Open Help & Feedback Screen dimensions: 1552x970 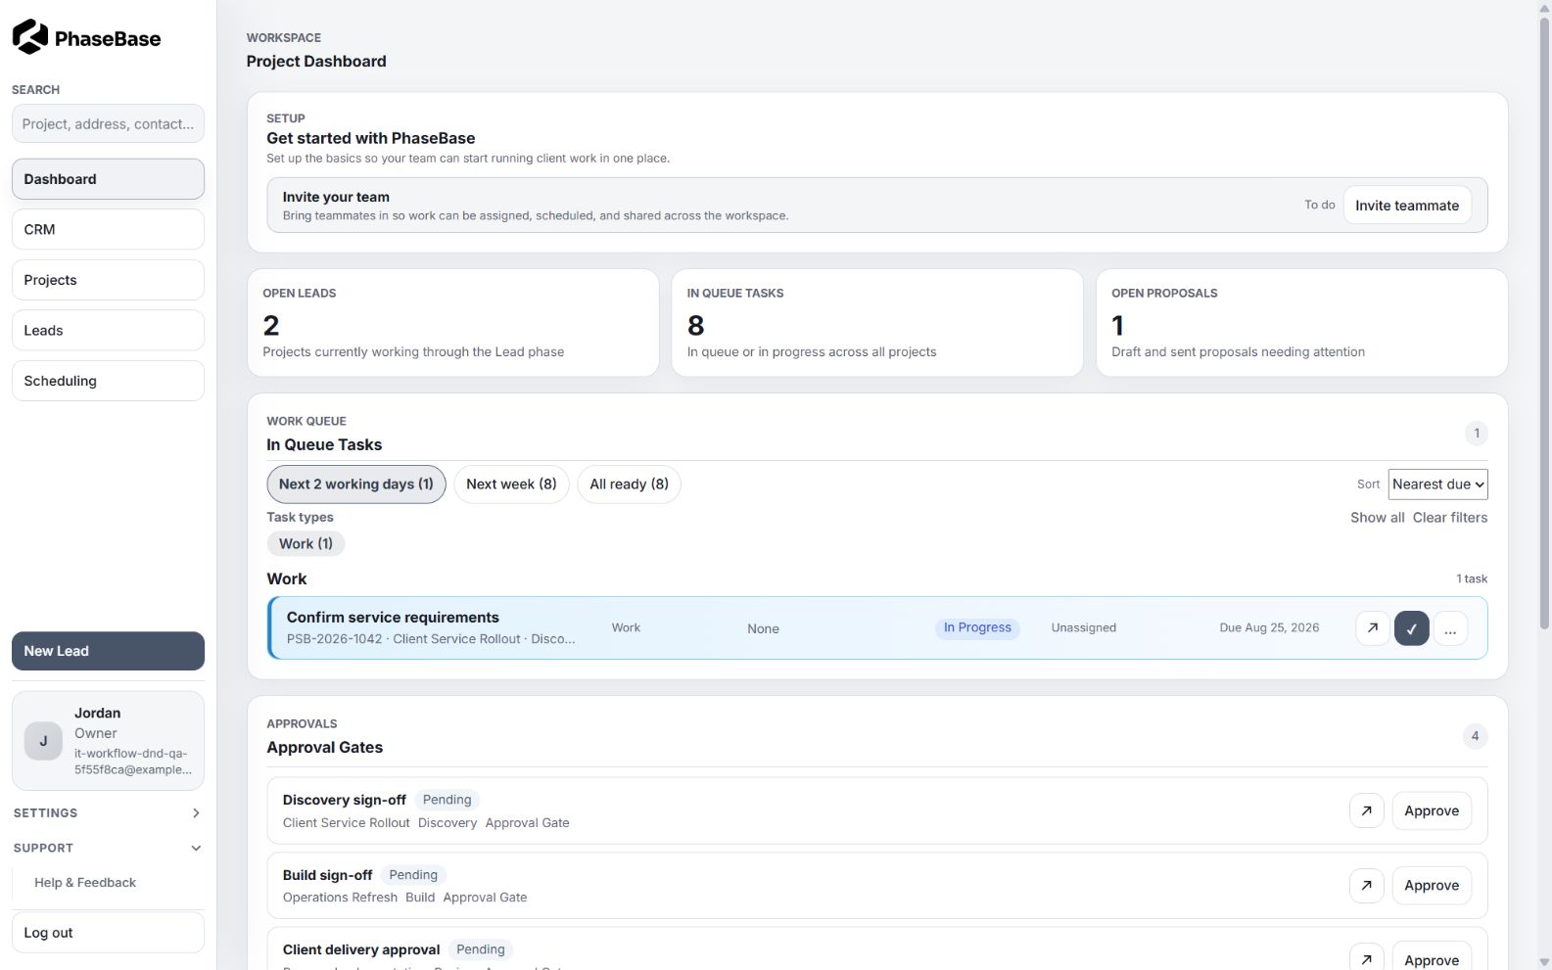(x=85, y=882)
